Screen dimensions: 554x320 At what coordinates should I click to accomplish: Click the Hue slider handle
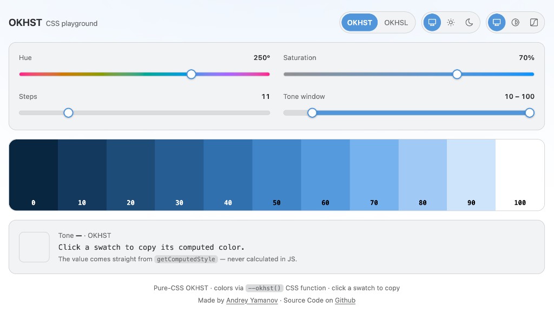point(191,74)
